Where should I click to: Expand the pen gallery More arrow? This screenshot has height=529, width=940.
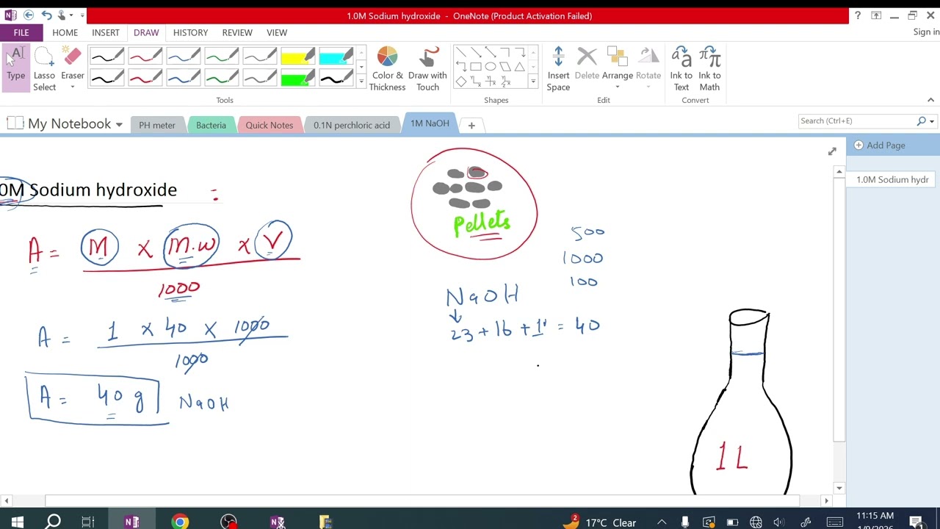click(361, 81)
